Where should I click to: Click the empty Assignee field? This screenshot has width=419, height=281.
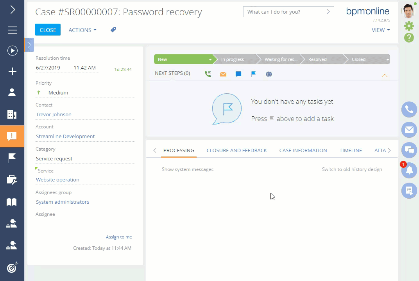(85, 224)
